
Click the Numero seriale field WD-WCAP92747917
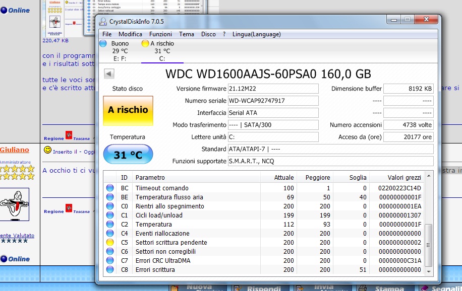[273, 101]
